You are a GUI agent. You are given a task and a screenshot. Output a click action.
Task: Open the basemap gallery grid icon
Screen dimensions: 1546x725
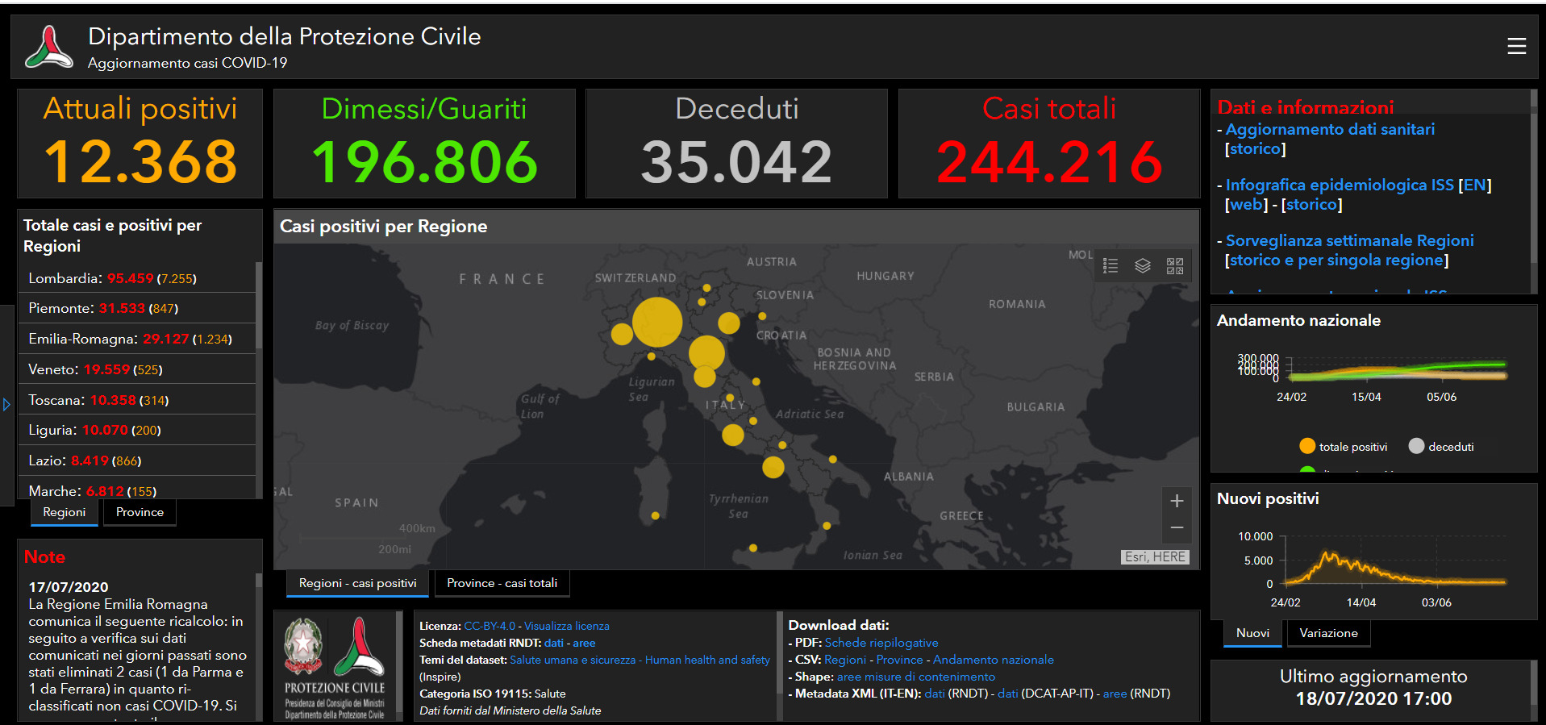tap(1175, 265)
